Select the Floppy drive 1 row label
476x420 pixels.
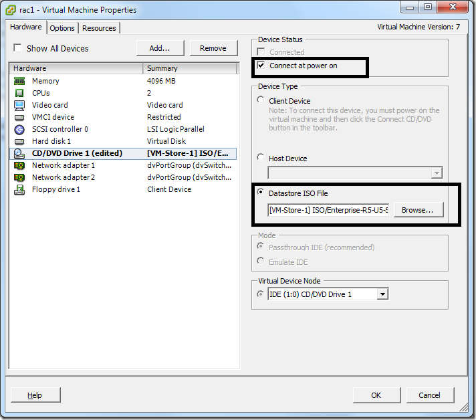click(56, 189)
